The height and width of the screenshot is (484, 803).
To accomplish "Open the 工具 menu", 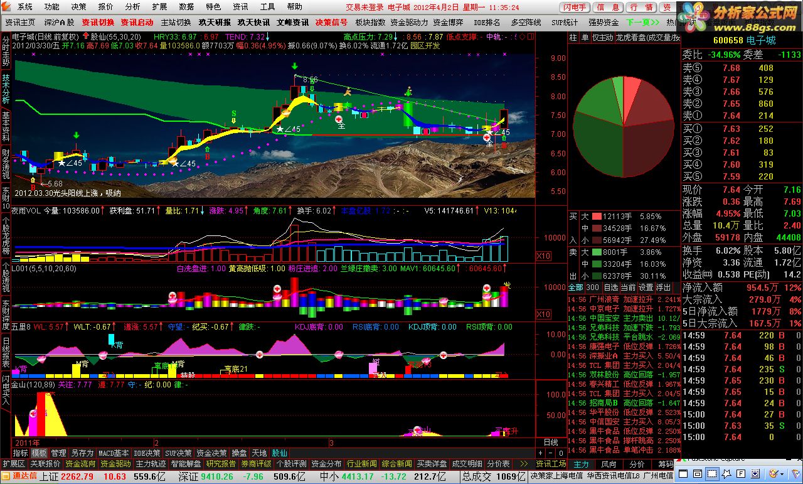I will point(267,7).
